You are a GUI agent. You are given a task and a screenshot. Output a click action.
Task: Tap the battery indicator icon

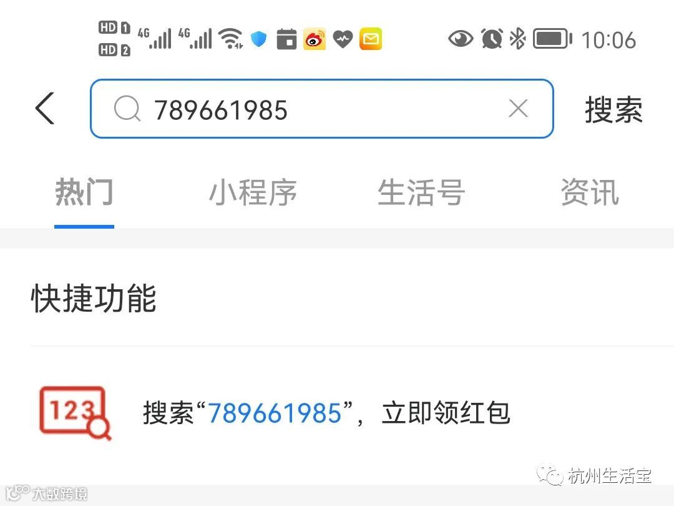coord(552,39)
